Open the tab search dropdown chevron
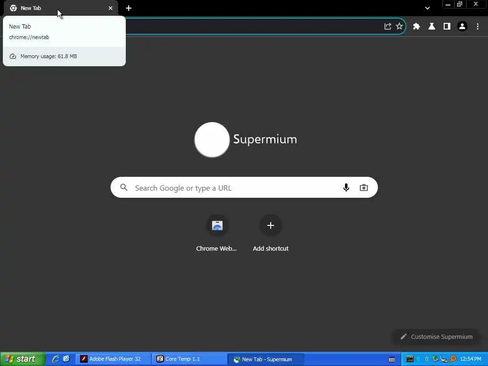 (427, 8)
